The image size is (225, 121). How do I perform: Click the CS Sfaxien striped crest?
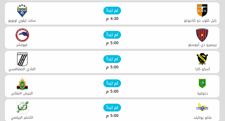click(22, 59)
